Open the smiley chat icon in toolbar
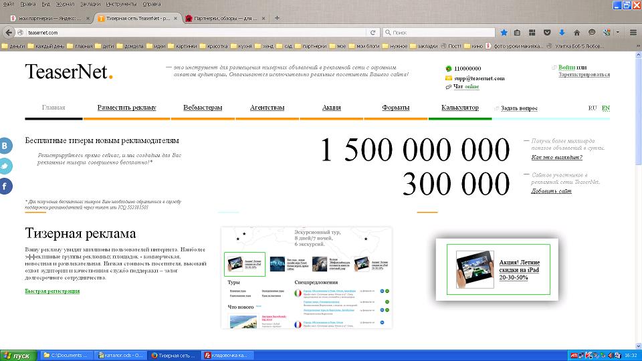This screenshot has height=361, width=642. pyautogui.click(x=592, y=32)
